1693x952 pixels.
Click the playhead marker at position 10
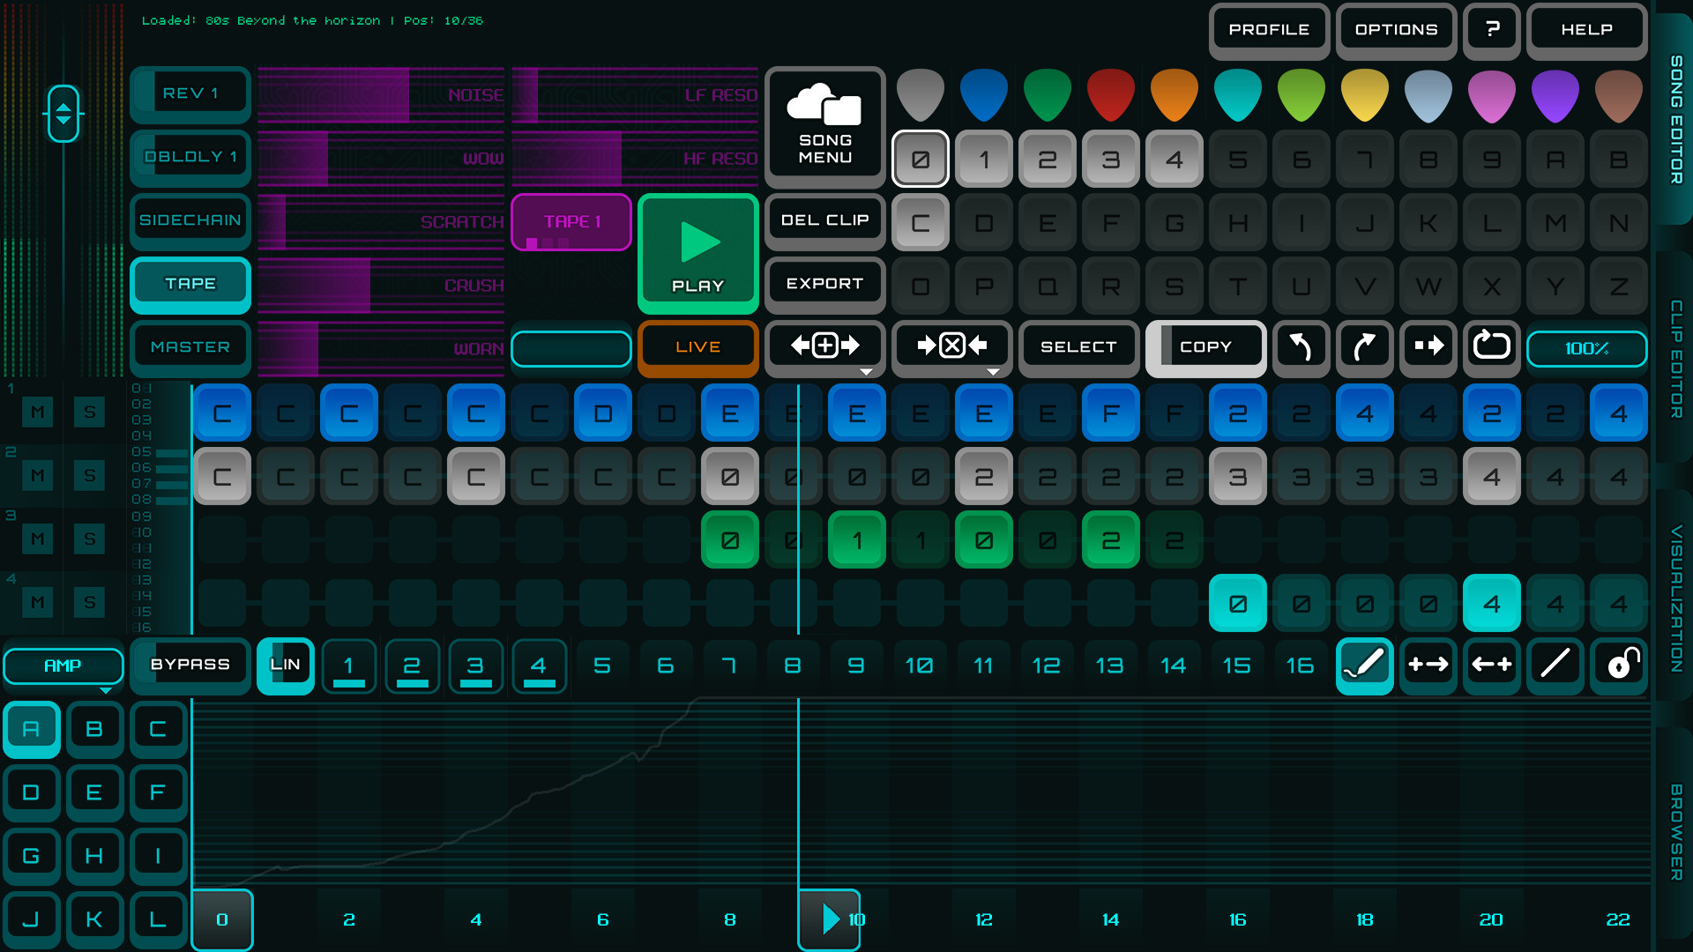click(x=829, y=919)
